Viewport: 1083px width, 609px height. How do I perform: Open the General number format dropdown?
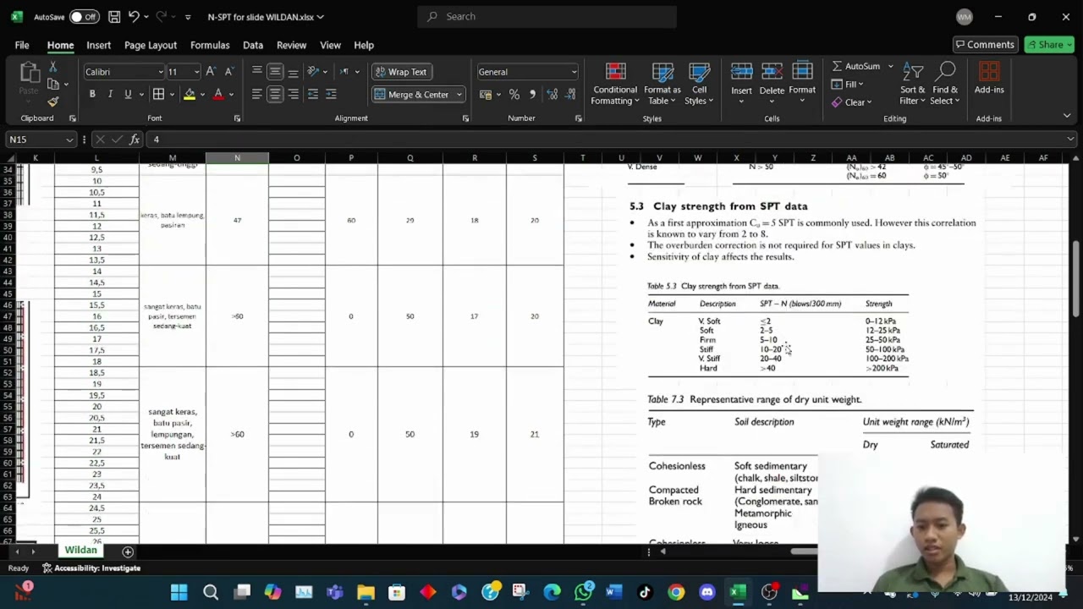pyautogui.click(x=574, y=72)
